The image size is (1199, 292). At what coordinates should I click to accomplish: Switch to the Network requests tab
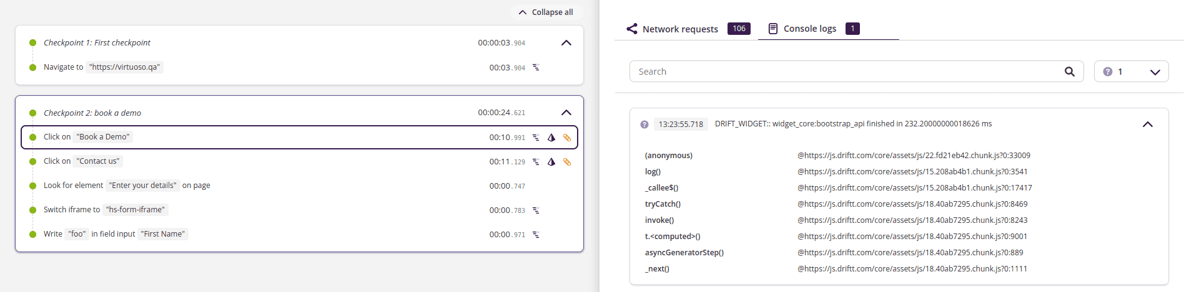pyautogui.click(x=688, y=29)
